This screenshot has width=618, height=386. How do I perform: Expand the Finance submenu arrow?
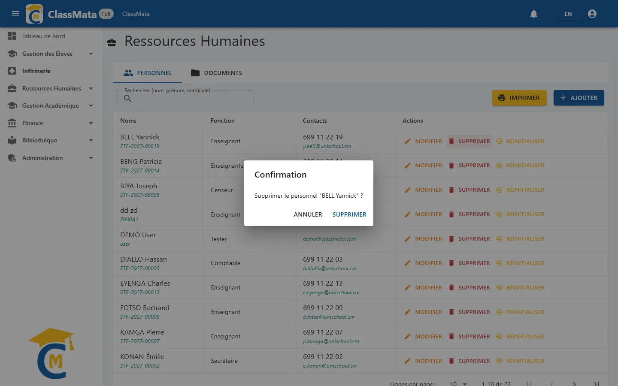pos(91,123)
